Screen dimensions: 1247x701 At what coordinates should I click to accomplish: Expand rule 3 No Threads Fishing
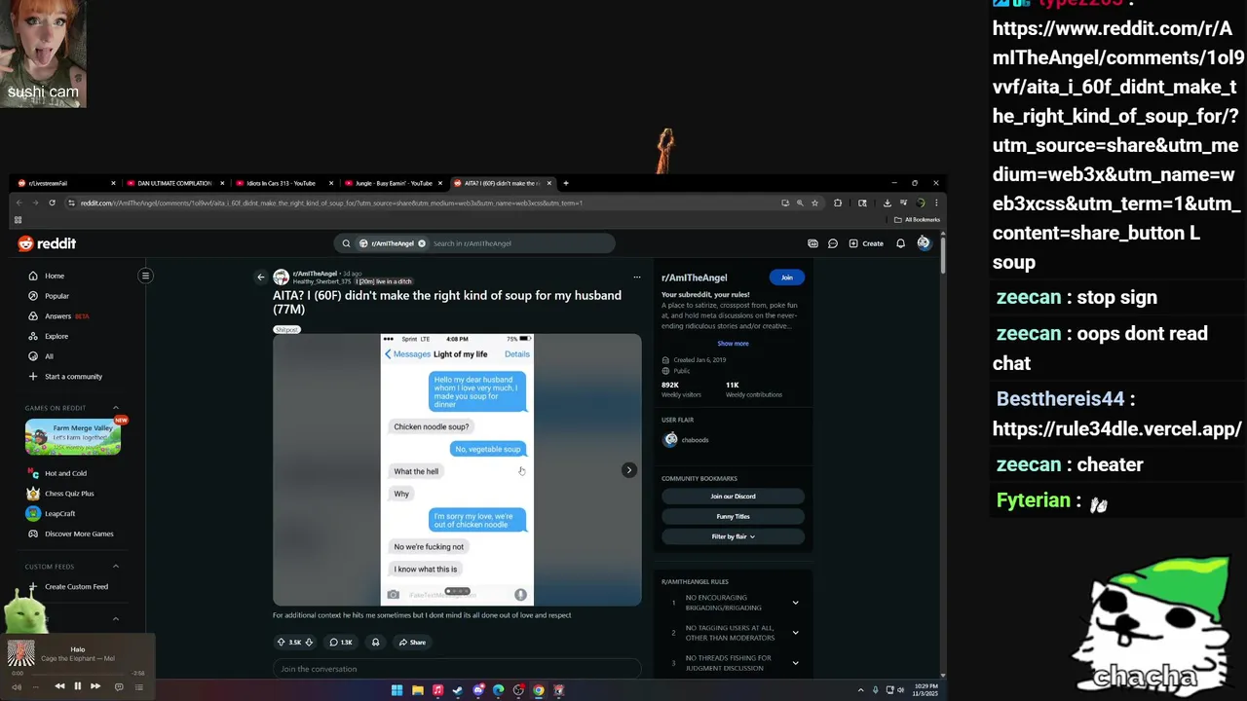coord(795,663)
